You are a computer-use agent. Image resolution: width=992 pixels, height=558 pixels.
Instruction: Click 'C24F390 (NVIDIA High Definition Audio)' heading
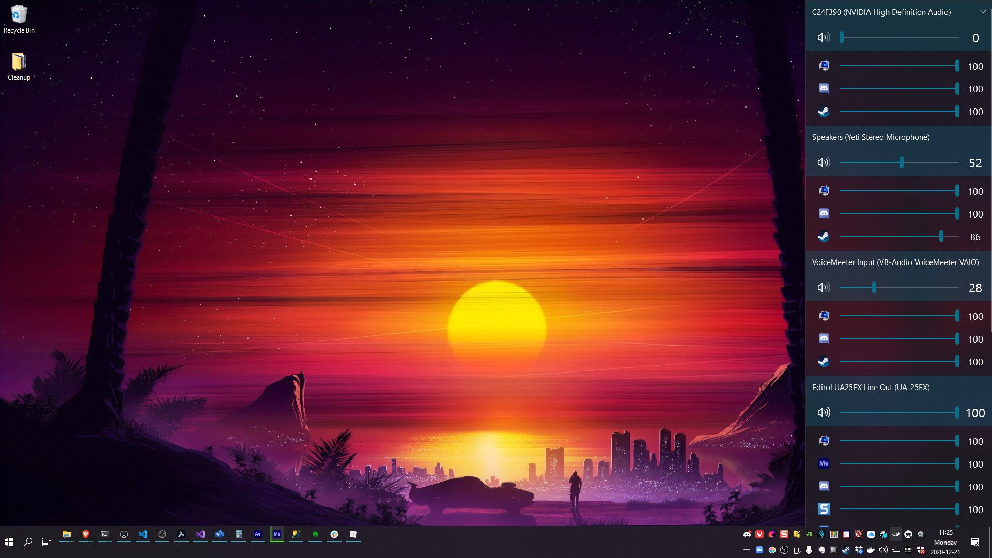[x=881, y=12]
